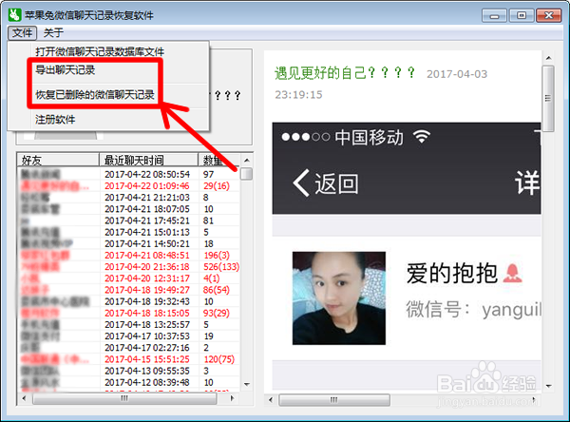Click the profile photo thumbnail

tap(339, 298)
